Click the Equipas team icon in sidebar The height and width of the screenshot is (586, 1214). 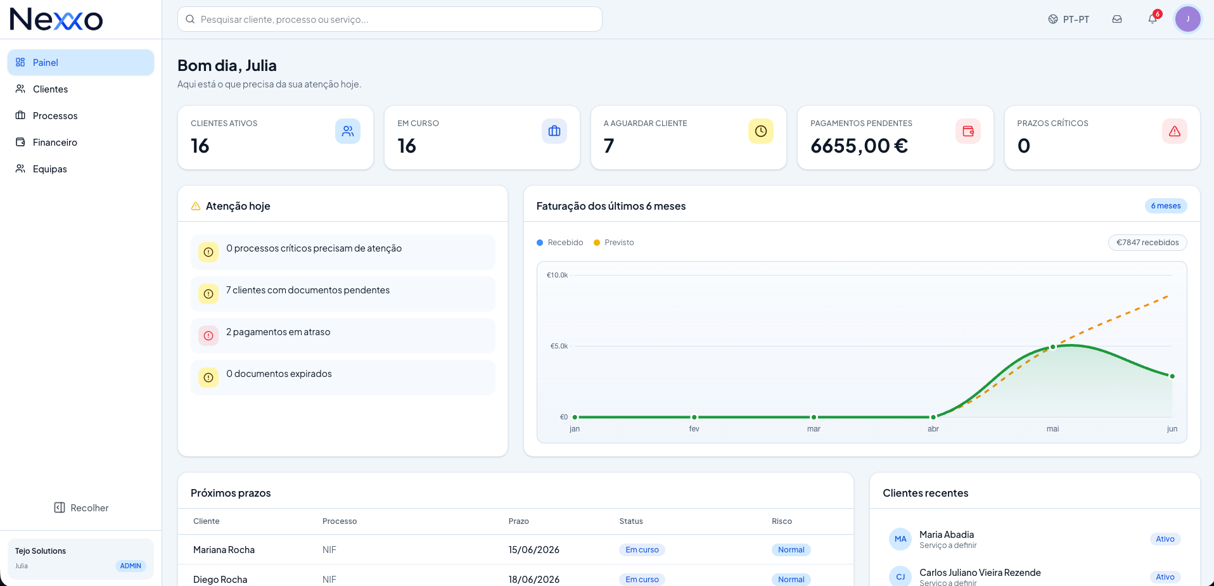(20, 169)
